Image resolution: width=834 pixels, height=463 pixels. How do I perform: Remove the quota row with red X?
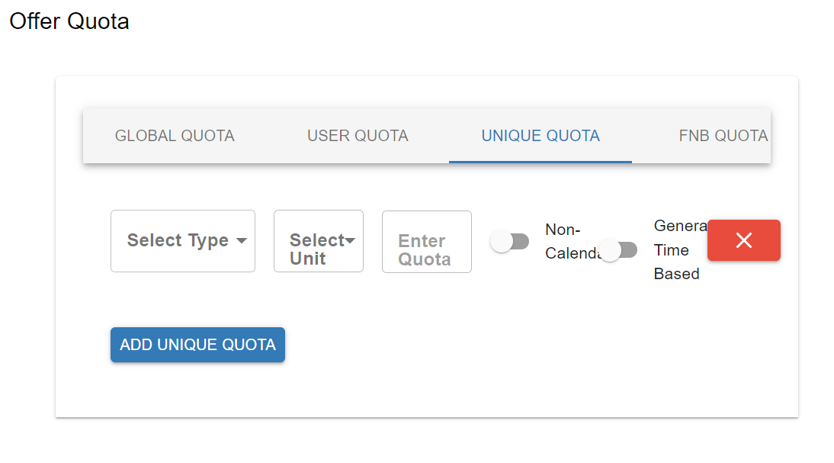pos(743,240)
